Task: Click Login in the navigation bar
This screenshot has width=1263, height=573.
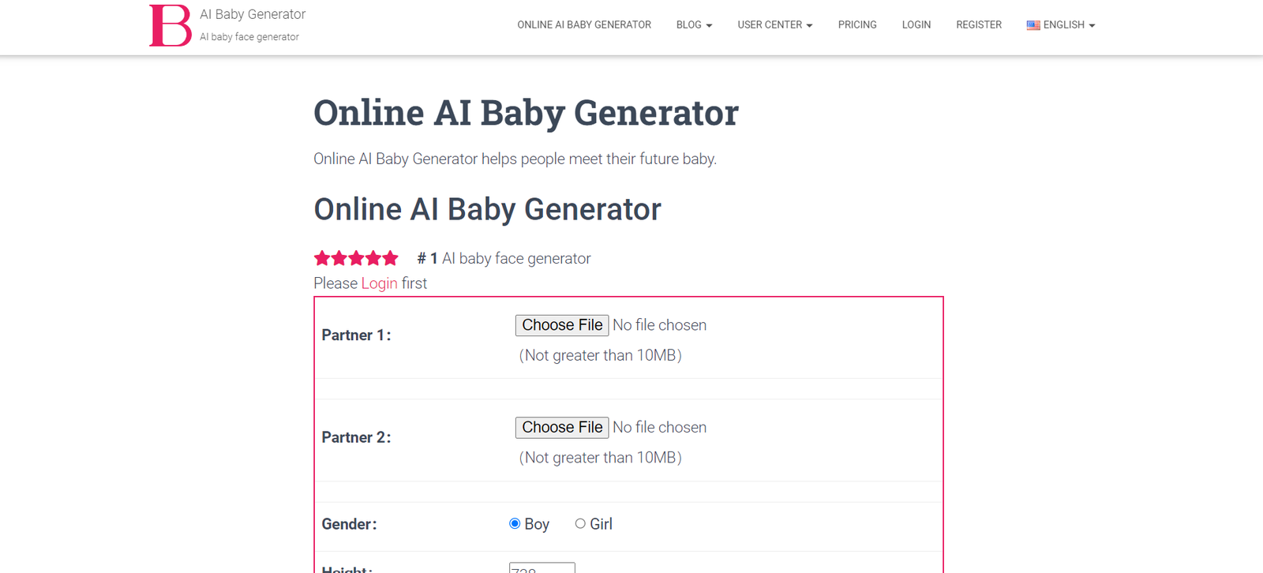Action: [x=916, y=25]
